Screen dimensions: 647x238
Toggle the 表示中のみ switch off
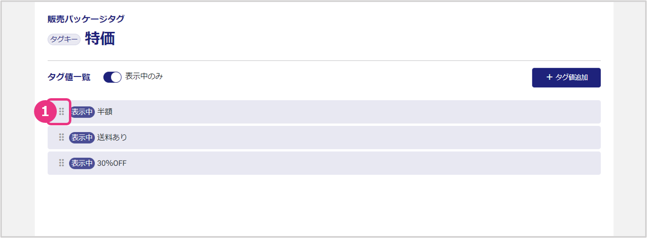click(x=112, y=77)
